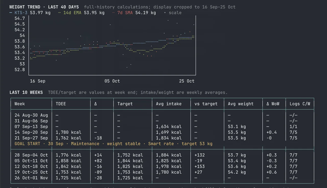Click the 05 Oct x-axis label
The image size is (327, 188).
[x=112, y=81]
